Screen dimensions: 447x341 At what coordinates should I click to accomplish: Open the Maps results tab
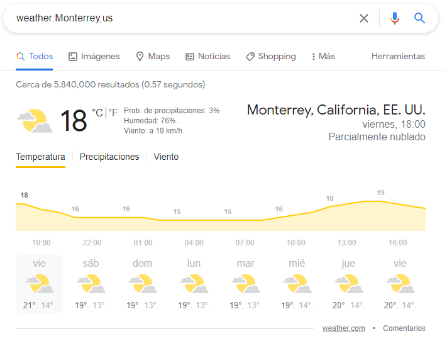pyautogui.click(x=153, y=56)
